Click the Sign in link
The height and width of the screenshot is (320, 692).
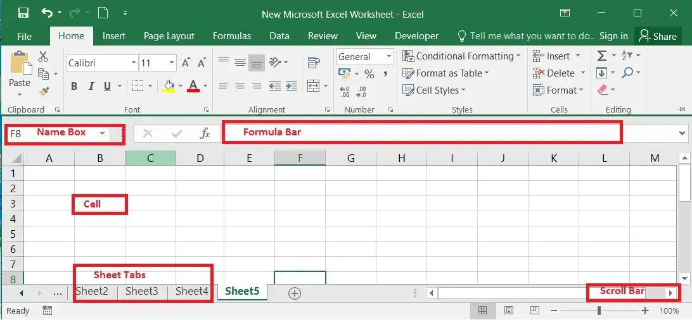coord(613,36)
